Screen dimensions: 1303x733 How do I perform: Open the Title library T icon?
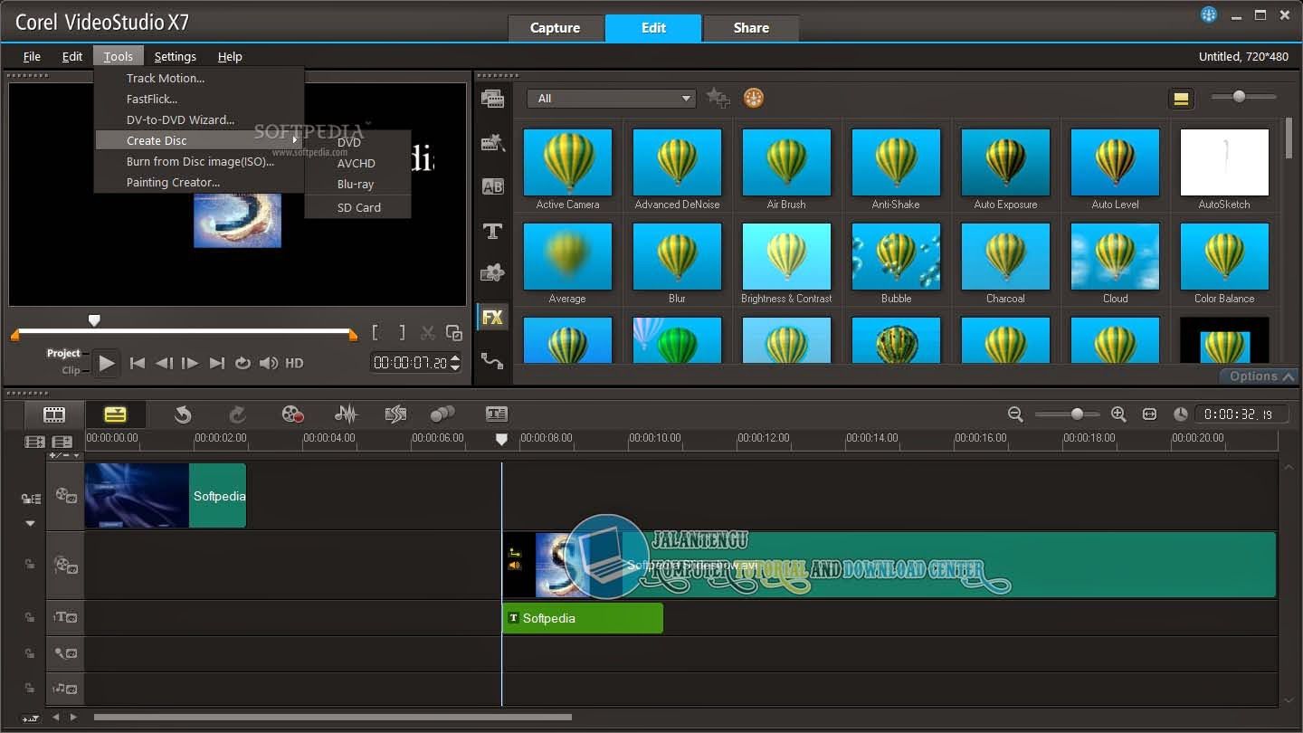coord(492,231)
